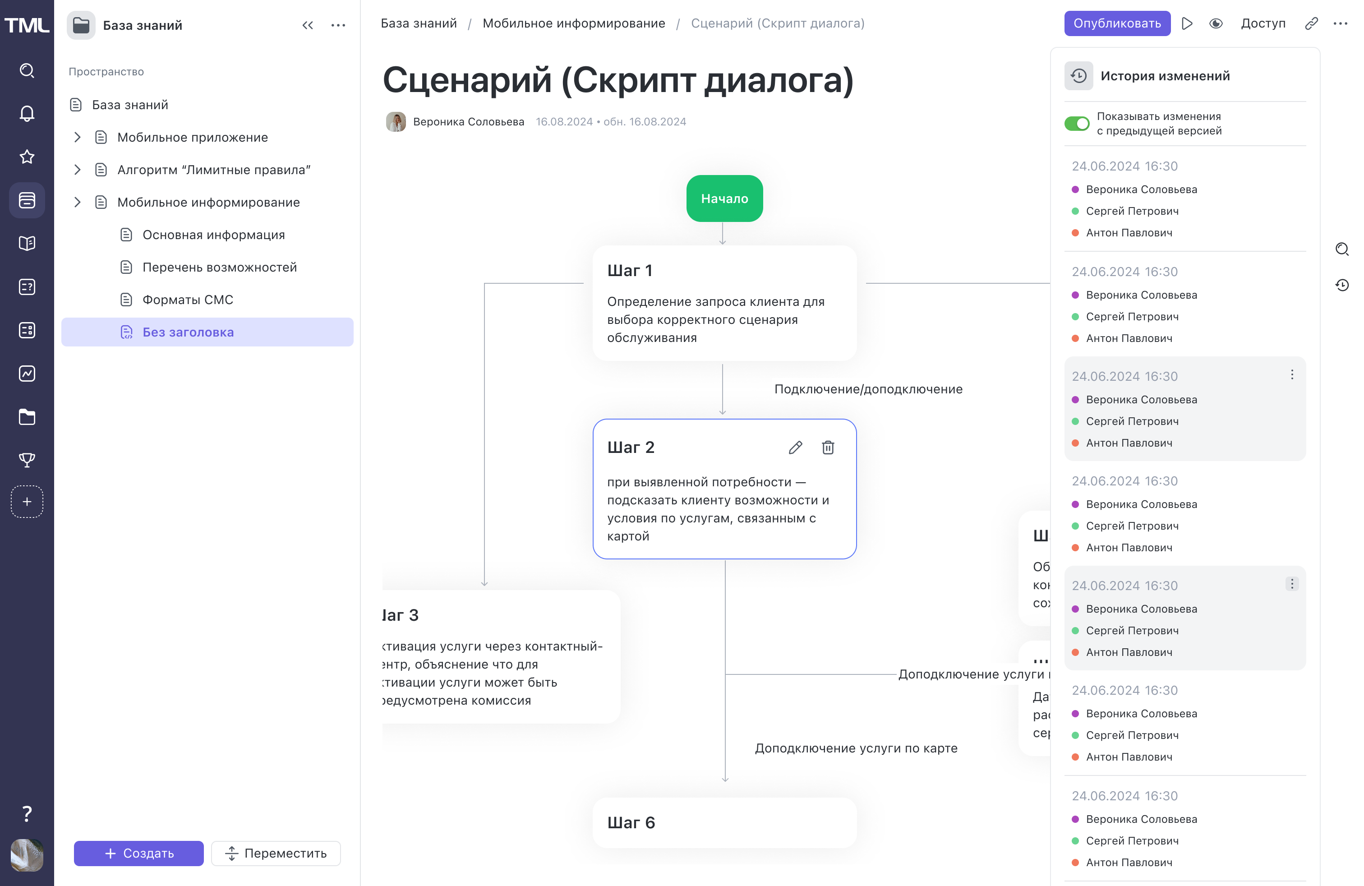The image size is (1364, 886).
Task: Copy page link with chain icon
Action: click(x=1311, y=23)
